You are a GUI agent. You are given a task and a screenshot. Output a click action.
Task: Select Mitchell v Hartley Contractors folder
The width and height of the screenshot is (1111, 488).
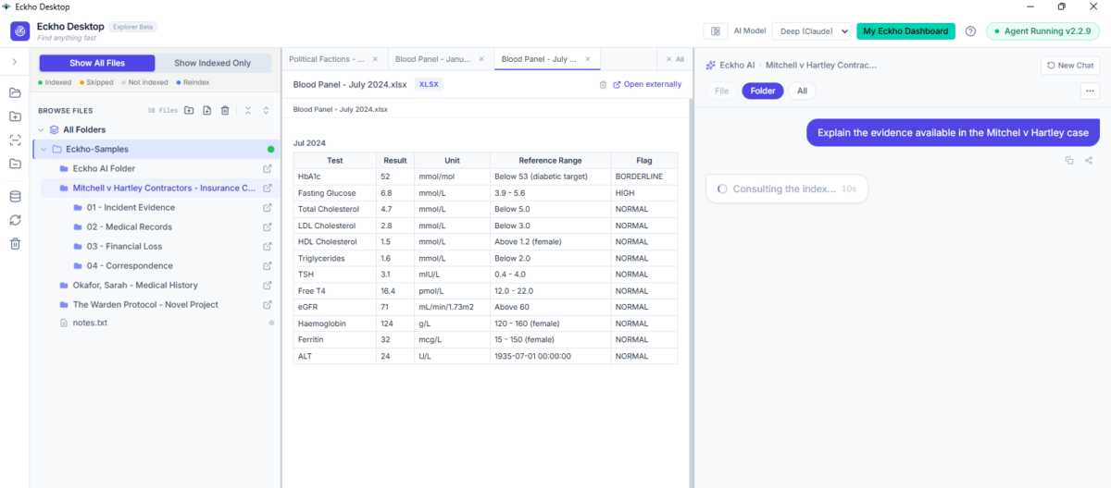[x=164, y=188]
